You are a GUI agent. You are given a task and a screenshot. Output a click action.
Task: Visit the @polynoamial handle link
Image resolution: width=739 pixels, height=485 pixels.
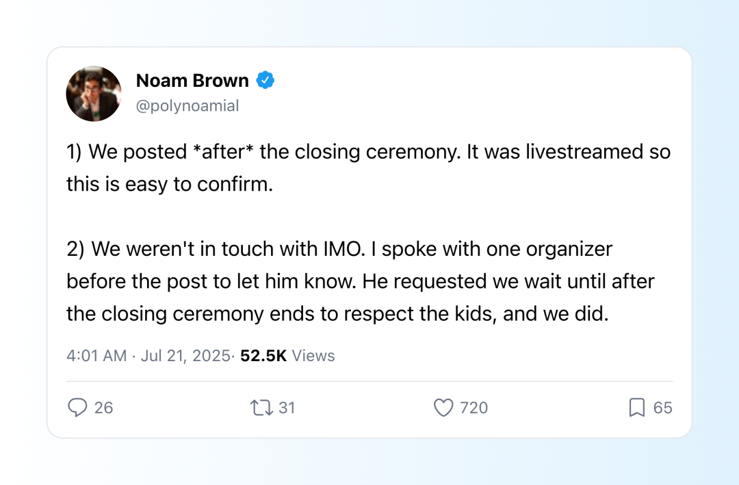coord(187,105)
